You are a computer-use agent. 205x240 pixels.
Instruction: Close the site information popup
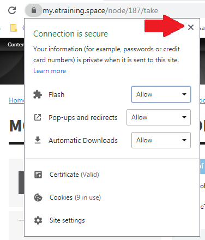point(191,27)
